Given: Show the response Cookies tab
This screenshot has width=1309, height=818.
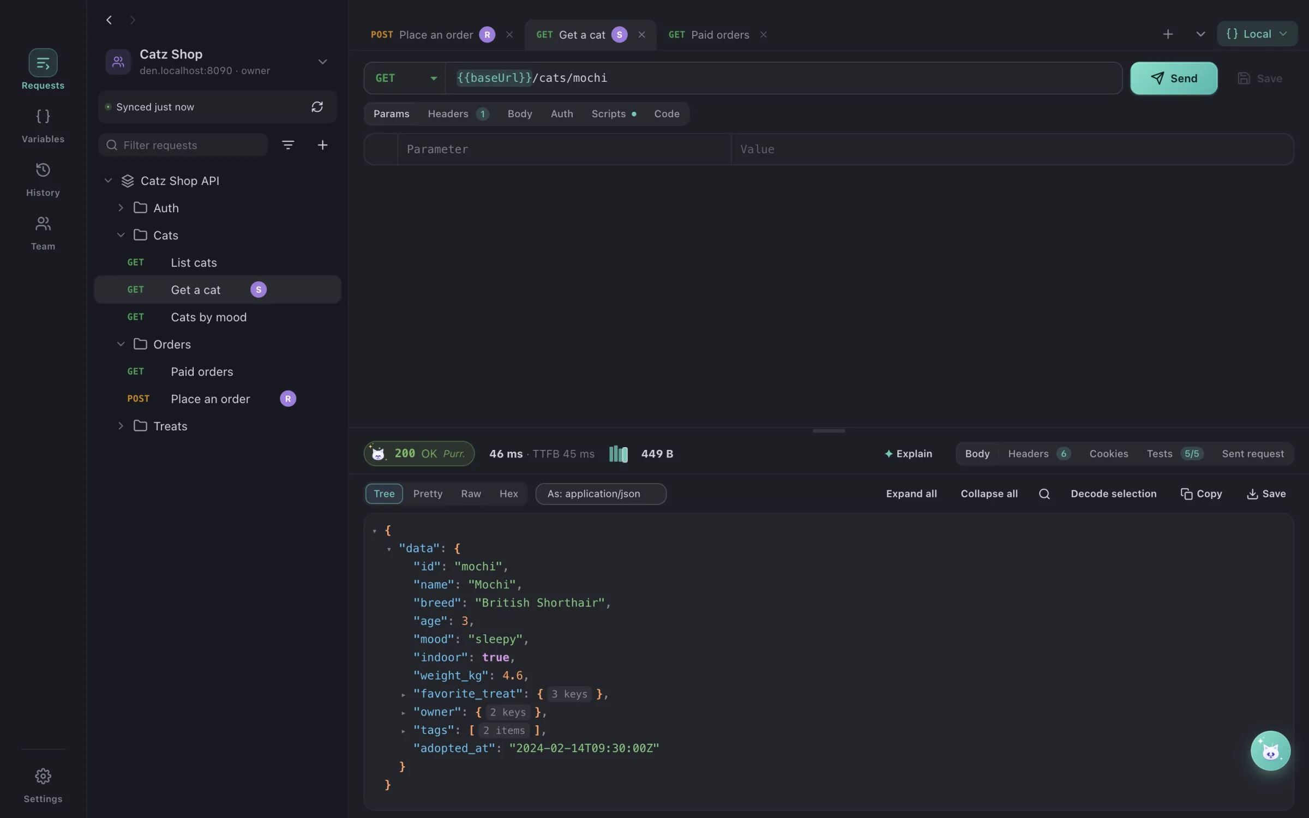Looking at the screenshot, I should (x=1108, y=454).
